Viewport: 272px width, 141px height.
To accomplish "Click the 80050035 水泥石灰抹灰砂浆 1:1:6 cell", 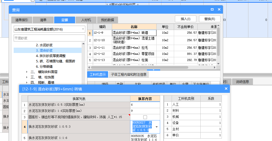I will pos(145,138).
